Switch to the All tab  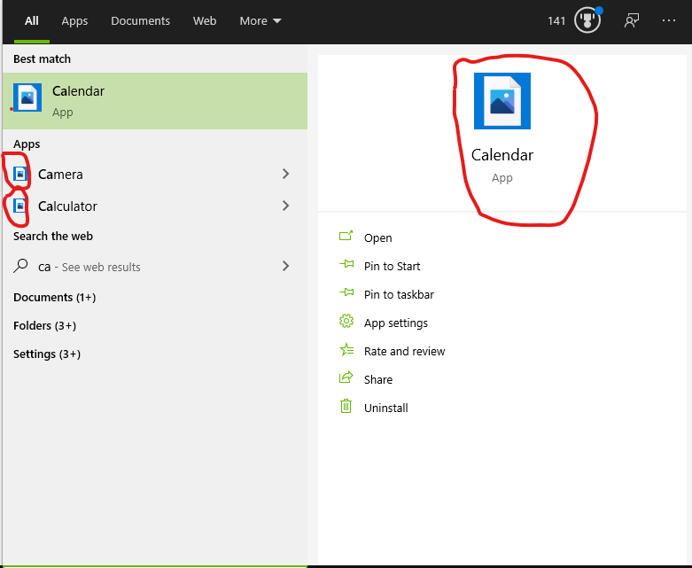(x=32, y=20)
